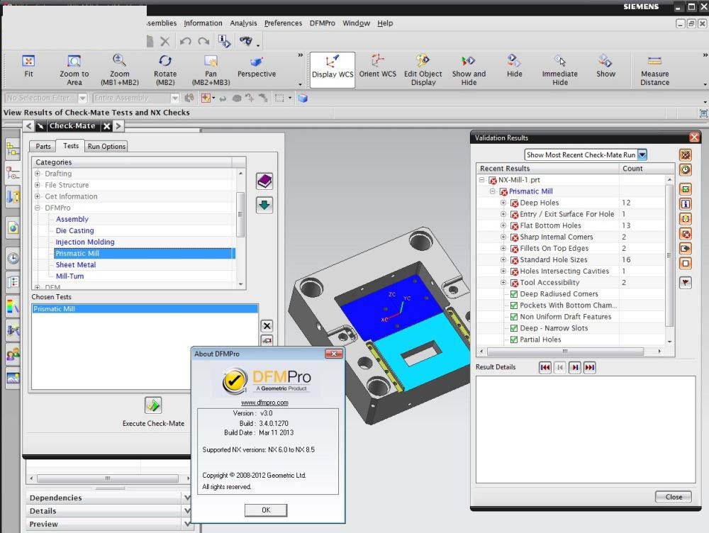
Task: Open the Edit Object Display tool
Action: click(x=423, y=62)
